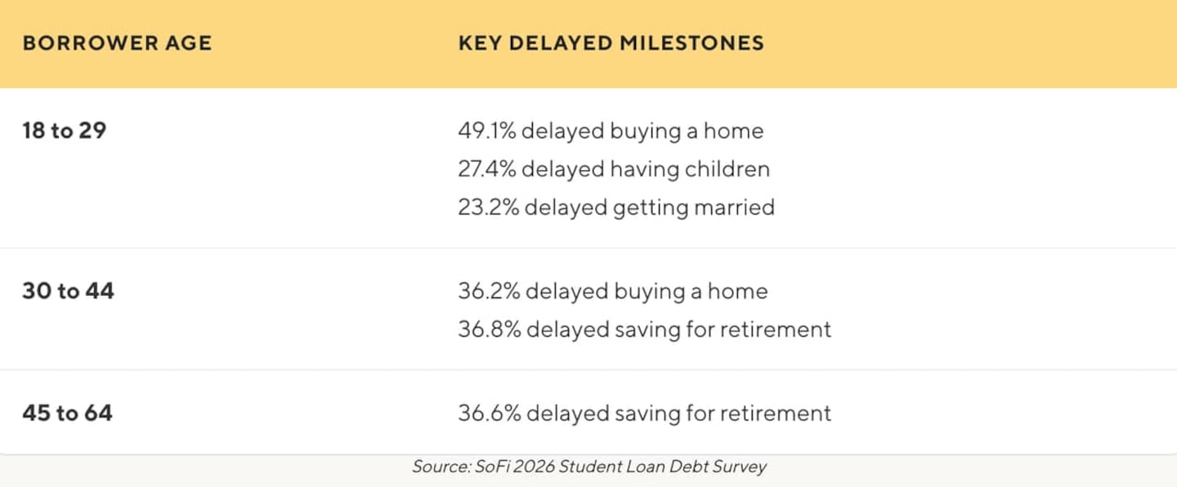Click the 23.2% delayed getting married text

(616, 208)
